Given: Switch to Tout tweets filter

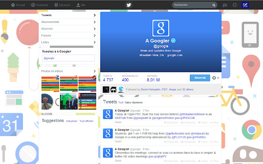Looking at the screenshot, I should coord(120,102).
